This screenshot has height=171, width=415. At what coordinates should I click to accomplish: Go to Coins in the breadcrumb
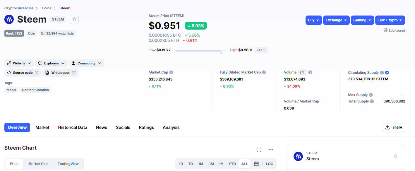click(47, 8)
